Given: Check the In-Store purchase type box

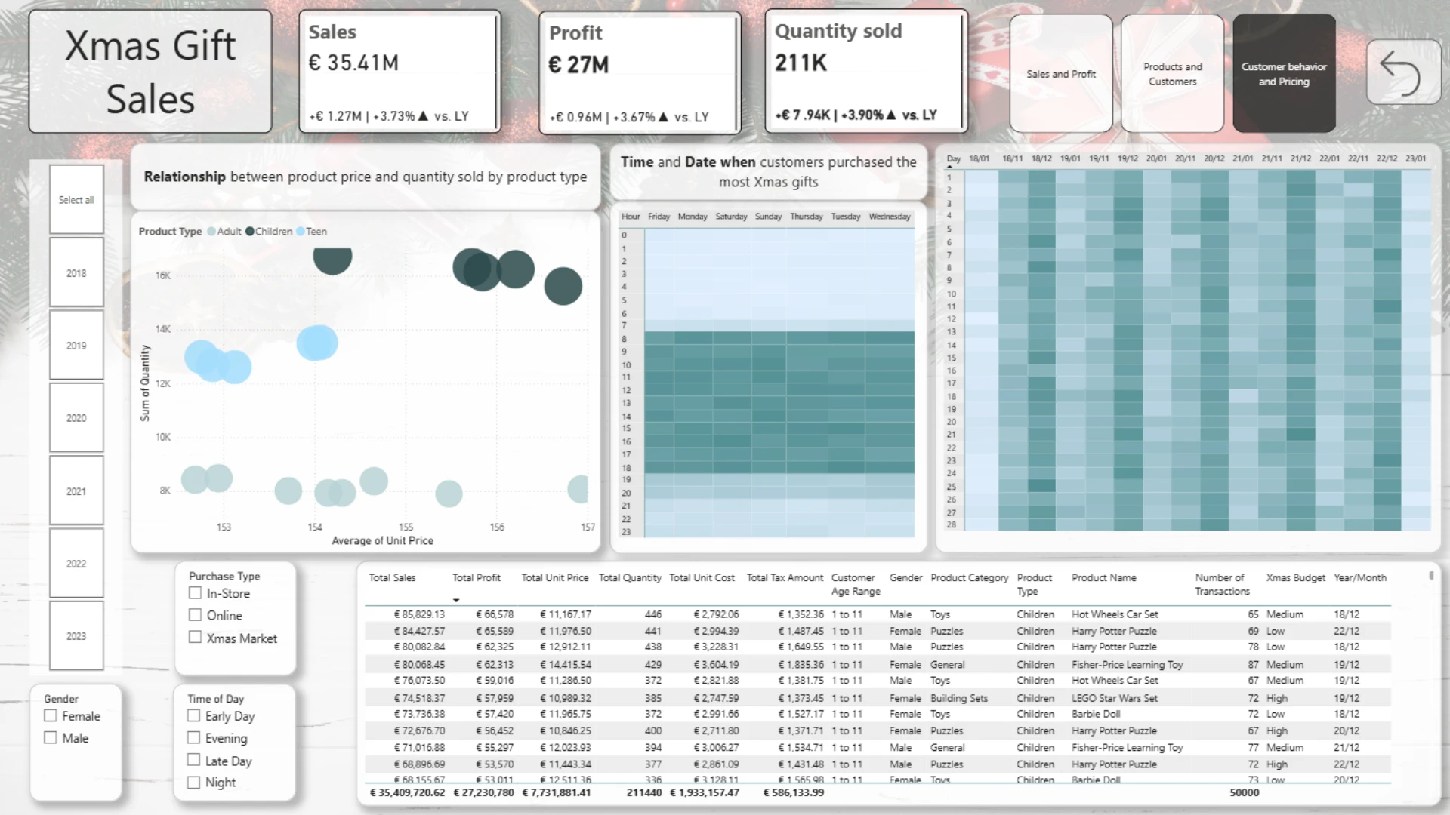Looking at the screenshot, I should point(196,593).
